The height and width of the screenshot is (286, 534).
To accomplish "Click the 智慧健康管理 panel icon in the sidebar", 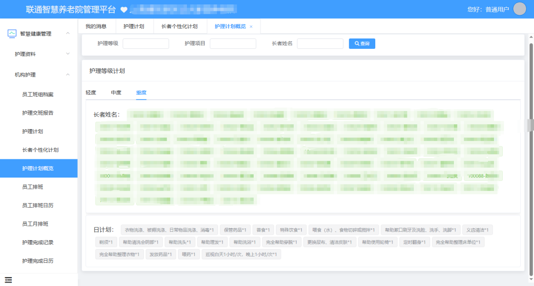I will click(x=11, y=34).
